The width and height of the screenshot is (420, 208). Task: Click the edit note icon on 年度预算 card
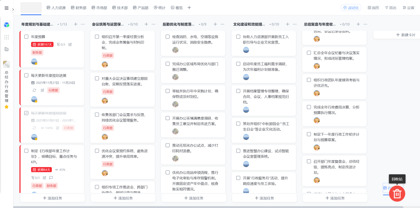(x=70, y=45)
